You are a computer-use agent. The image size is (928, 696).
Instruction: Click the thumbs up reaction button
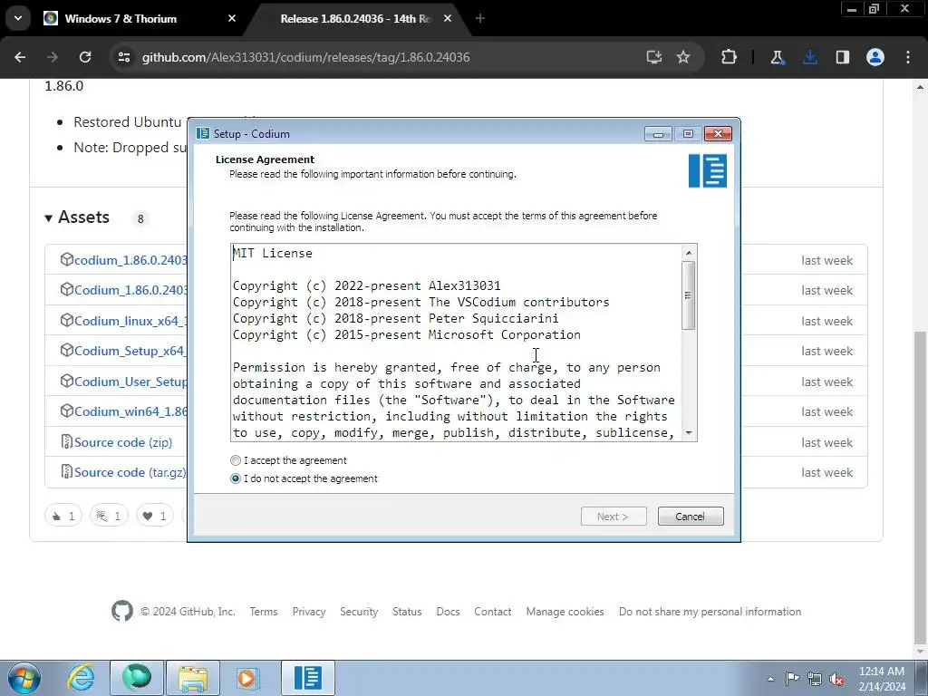[x=63, y=516]
